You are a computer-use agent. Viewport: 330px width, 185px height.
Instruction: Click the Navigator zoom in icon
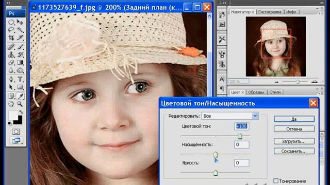pos(314,82)
